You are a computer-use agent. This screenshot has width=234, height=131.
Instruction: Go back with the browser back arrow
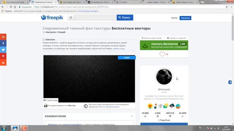[x=3, y=7]
